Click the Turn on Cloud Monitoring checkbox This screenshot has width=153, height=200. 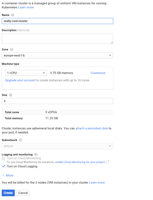[3, 158]
